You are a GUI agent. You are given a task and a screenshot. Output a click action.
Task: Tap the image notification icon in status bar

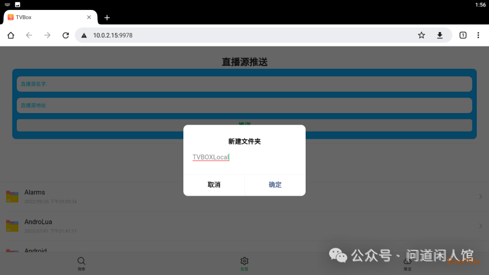(x=18, y=5)
